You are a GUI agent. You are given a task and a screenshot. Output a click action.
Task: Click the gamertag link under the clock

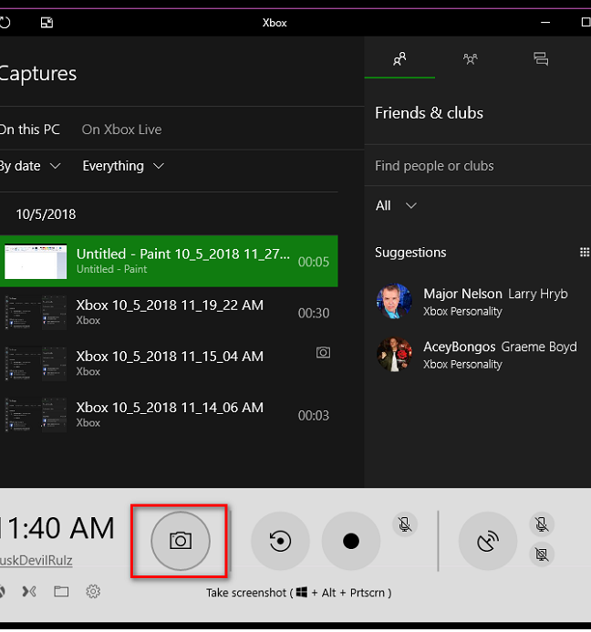pos(36,560)
